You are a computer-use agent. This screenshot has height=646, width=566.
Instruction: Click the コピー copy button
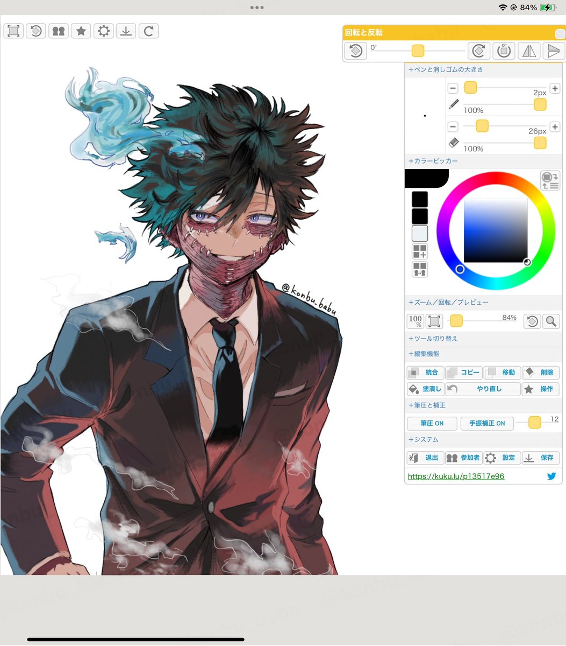[464, 373]
